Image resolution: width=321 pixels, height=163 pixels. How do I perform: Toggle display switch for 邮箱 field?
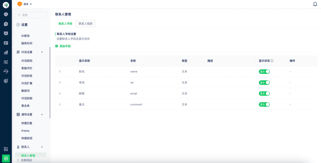pyautogui.click(x=264, y=94)
